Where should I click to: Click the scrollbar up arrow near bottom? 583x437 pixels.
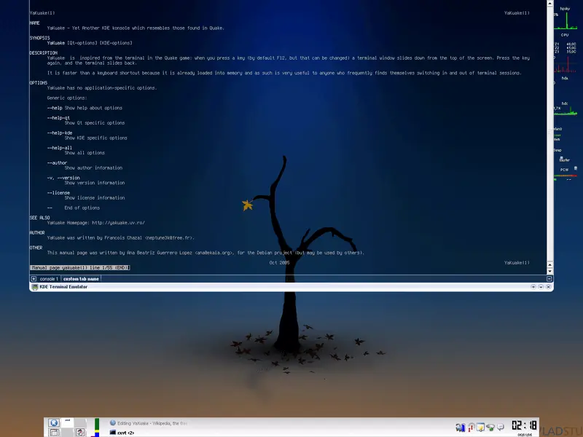click(550, 264)
